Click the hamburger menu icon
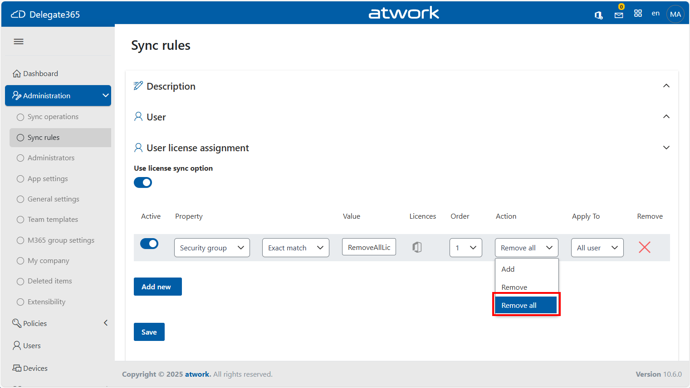The height and width of the screenshot is (388, 690). 19,42
